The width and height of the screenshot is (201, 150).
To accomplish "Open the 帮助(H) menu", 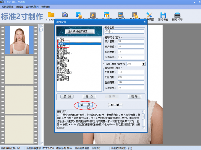I will click(x=46, y=7).
